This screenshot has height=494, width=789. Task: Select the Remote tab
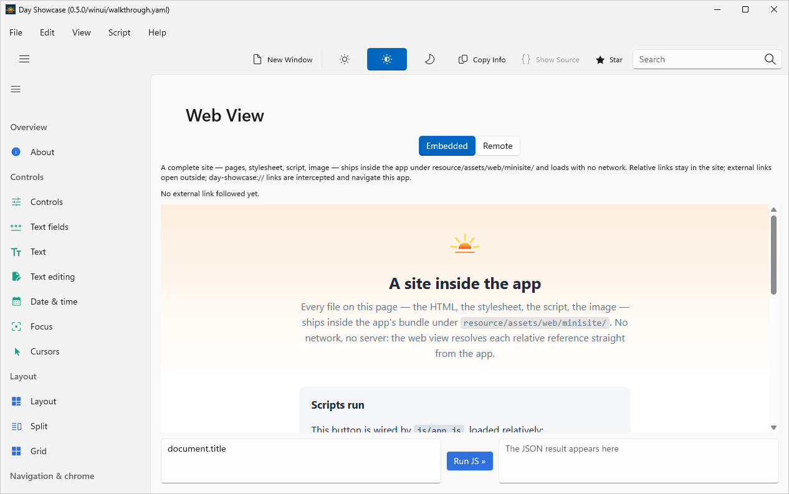[x=498, y=146]
